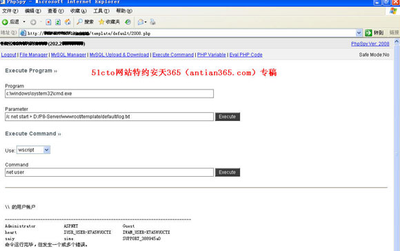This screenshot has width=400, height=251.
Task: Click the Home icon in toolbar
Action: pos(68,22)
